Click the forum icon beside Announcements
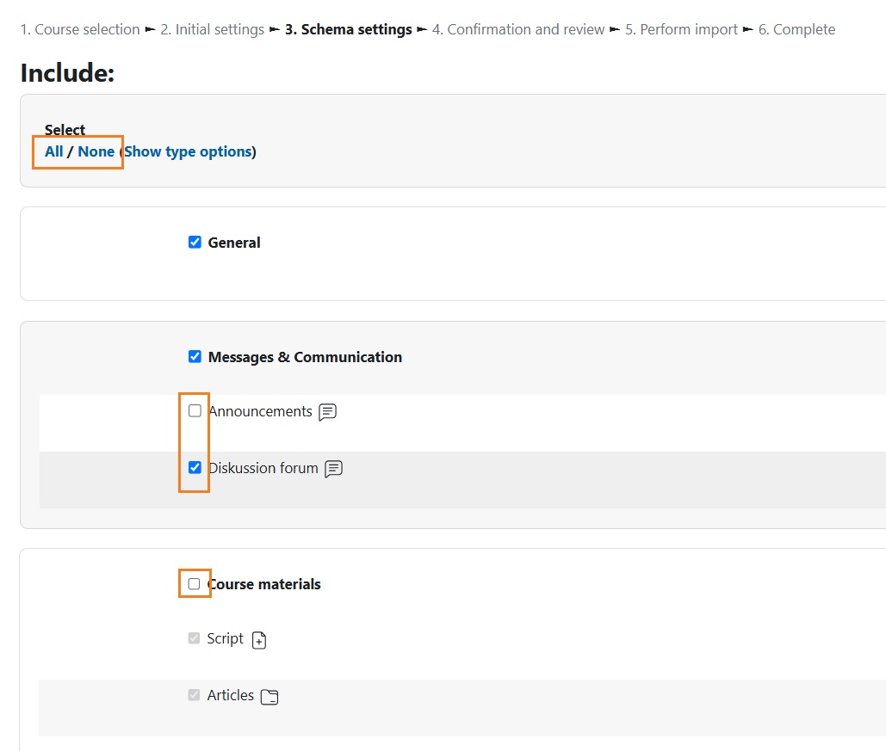This screenshot has width=886, height=751. pyautogui.click(x=328, y=412)
